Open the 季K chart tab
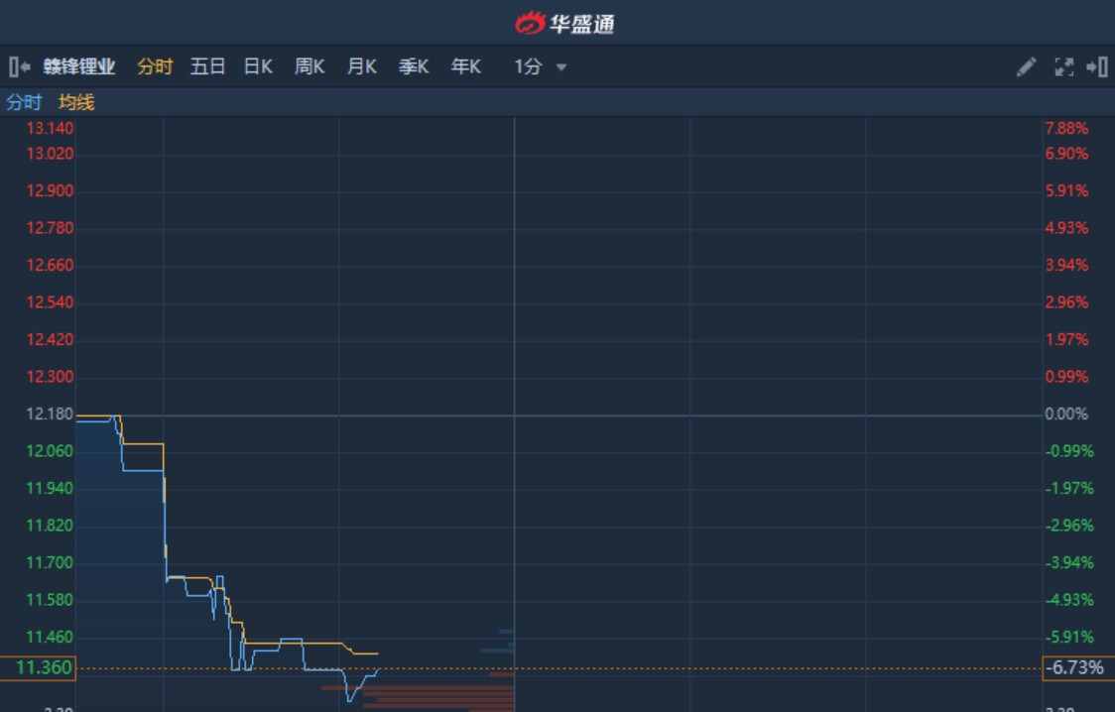Screen dimensions: 1115x712 pyautogui.click(x=414, y=66)
